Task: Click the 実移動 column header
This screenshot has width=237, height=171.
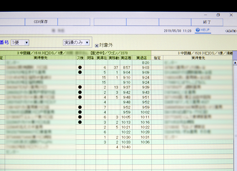Action: pos(114,58)
